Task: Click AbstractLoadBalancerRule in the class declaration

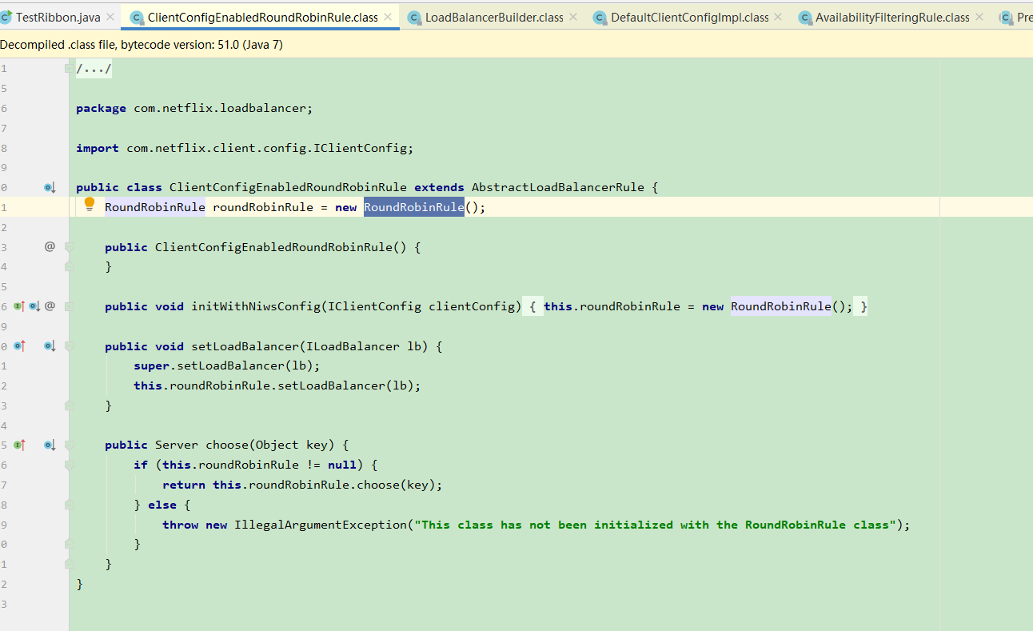Action: [557, 187]
